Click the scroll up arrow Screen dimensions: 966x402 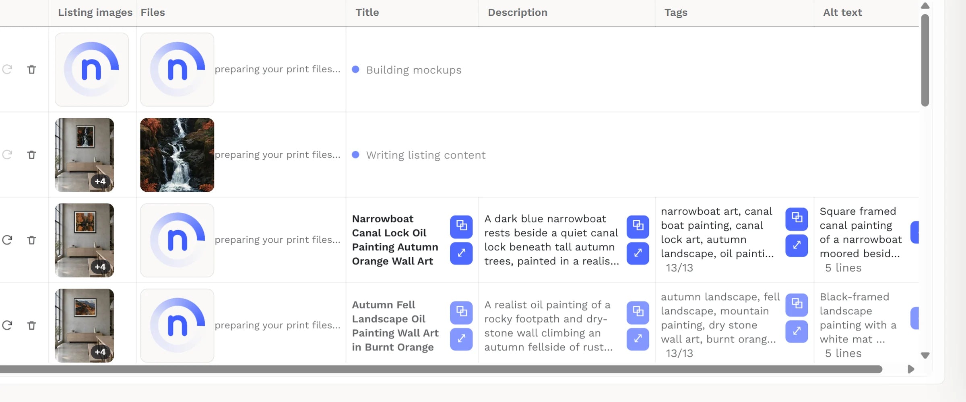click(x=925, y=6)
